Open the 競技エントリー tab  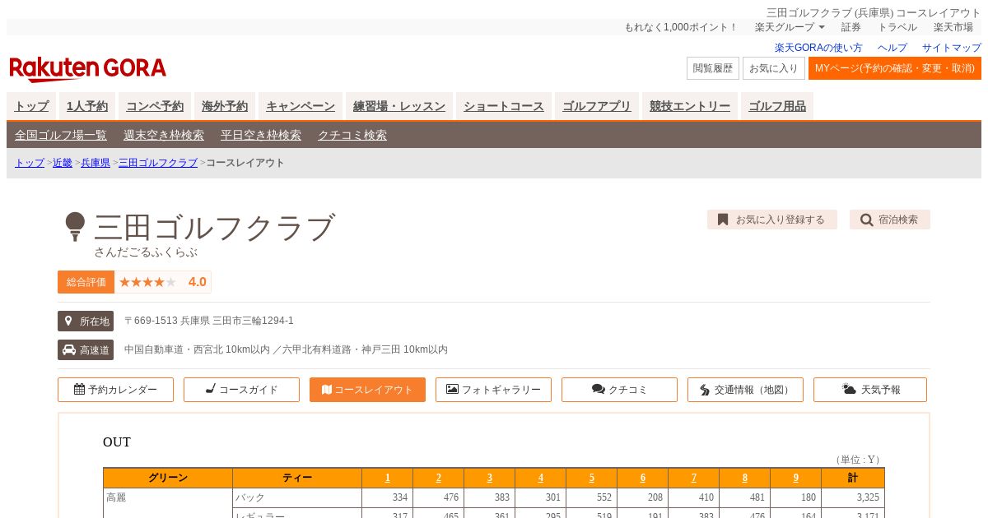point(690,106)
